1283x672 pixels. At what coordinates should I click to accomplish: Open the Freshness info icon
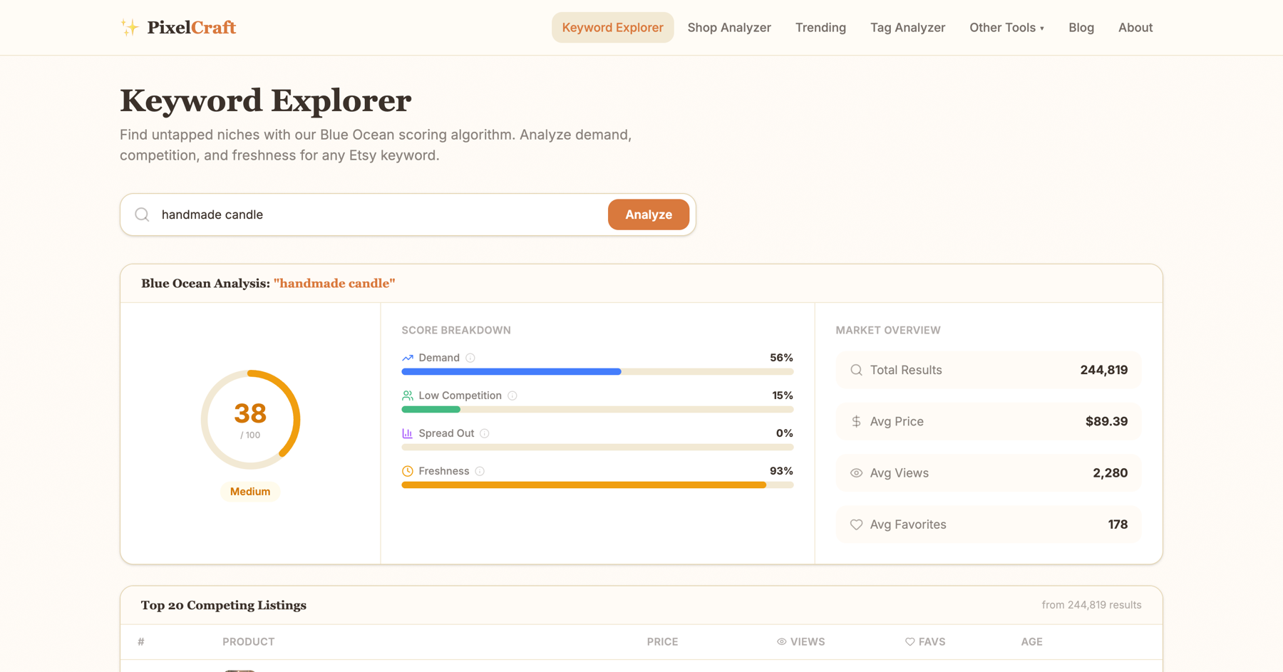click(480, 471)
